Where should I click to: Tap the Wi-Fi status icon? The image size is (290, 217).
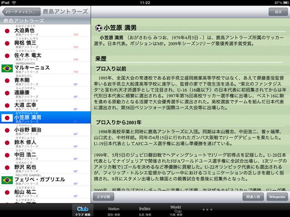[x=14, y=3]
